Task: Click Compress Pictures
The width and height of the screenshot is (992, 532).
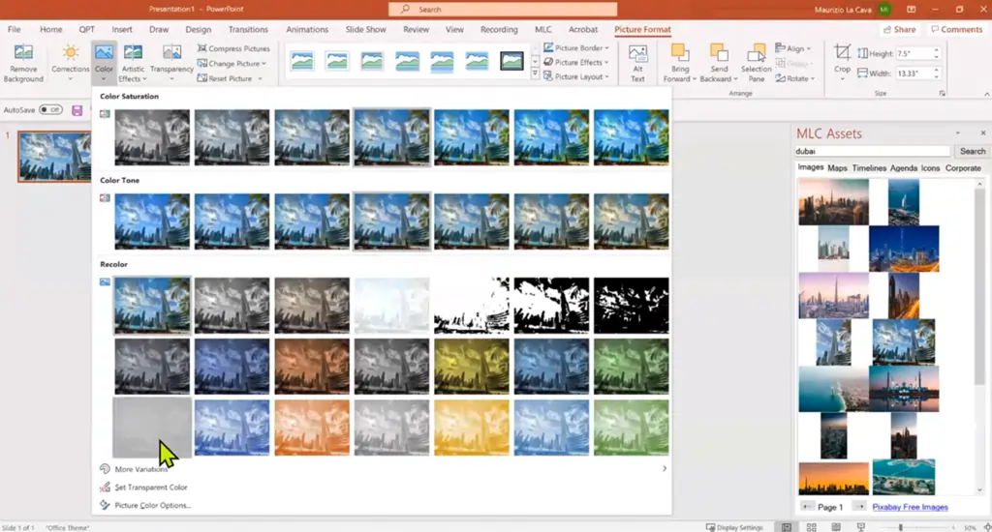Action: (x=233, y=48)
